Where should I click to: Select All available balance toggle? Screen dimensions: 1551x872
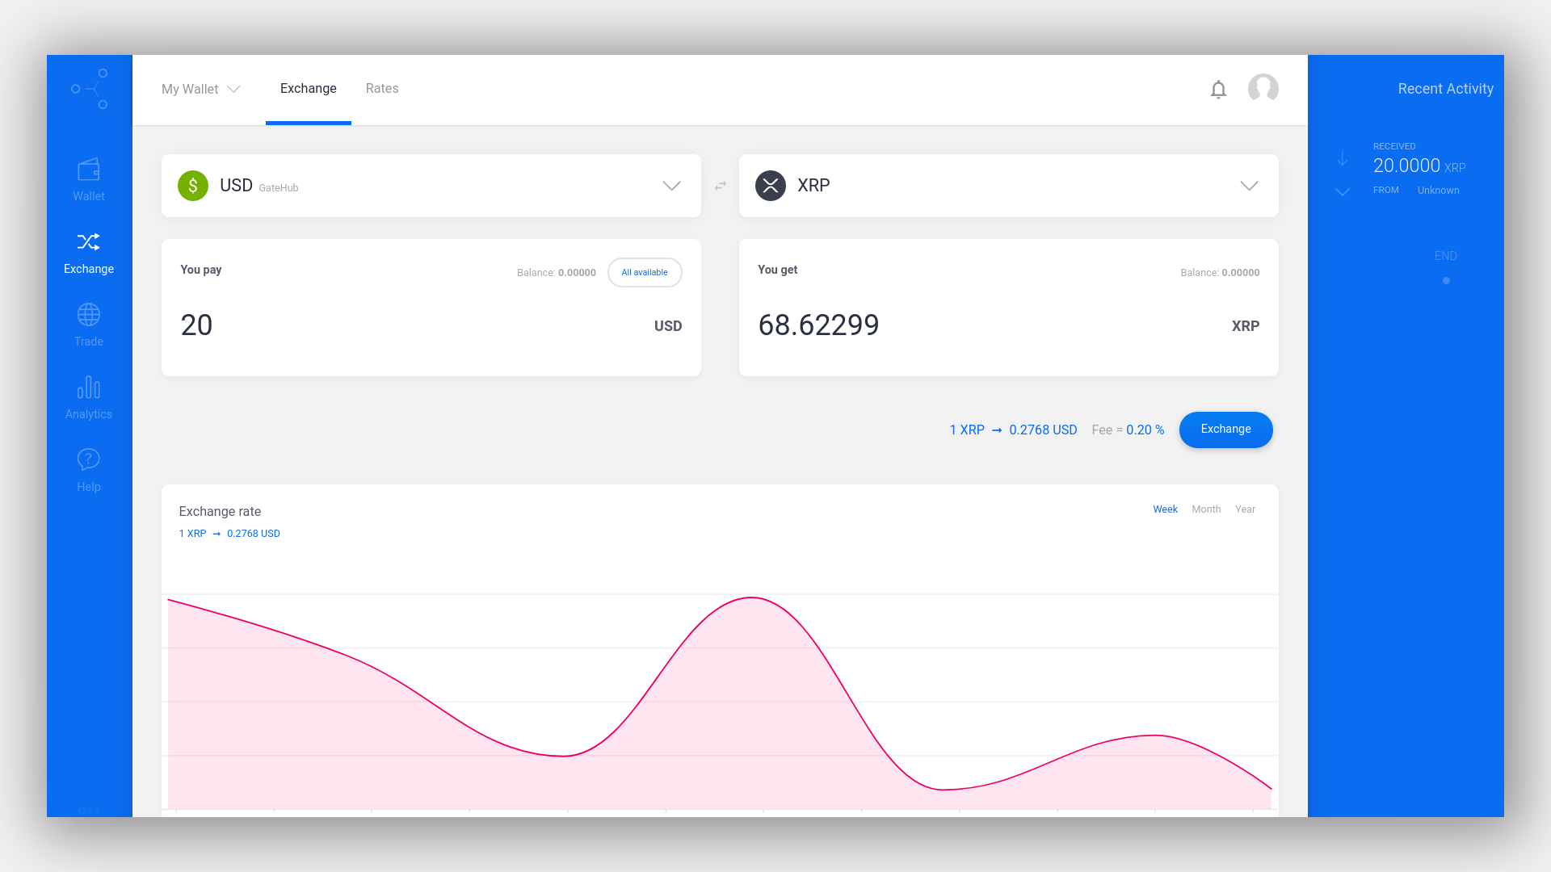pos(645,273)
